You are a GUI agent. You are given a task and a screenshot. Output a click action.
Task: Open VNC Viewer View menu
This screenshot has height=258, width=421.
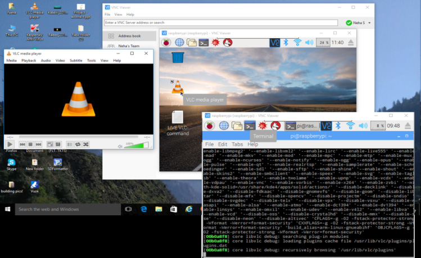118,15
